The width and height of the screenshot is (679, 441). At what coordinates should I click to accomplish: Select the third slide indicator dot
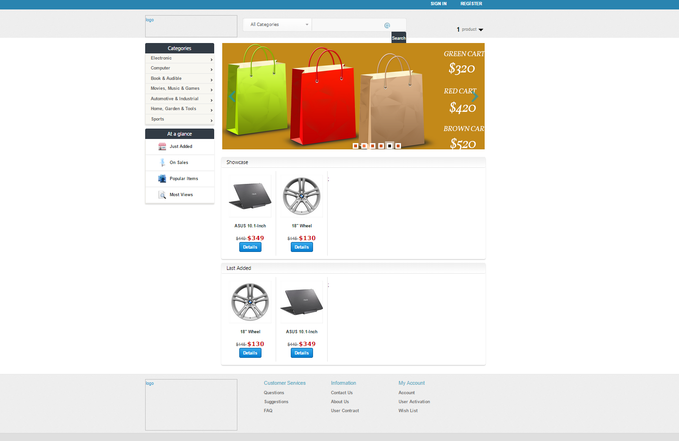tap(373, 146)
